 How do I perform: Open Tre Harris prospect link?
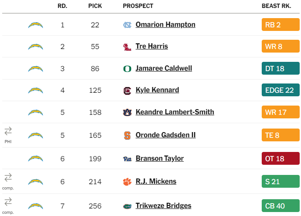[x=152, y=46]
